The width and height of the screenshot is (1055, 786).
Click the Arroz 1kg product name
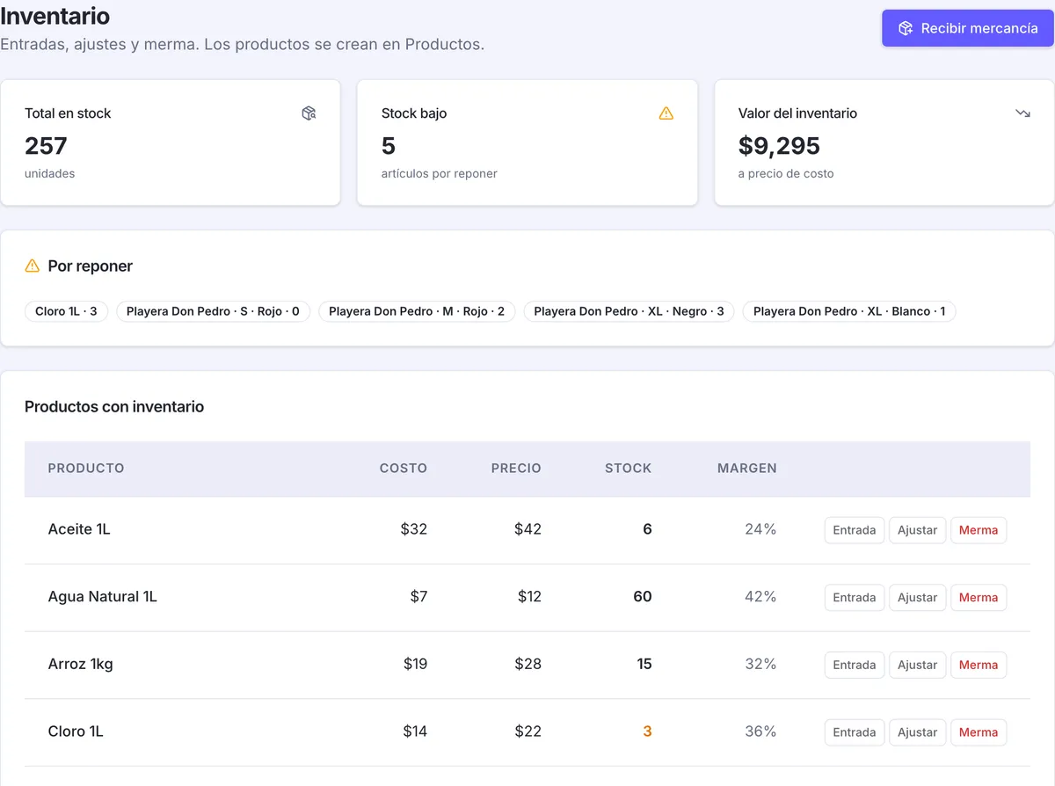81,664
